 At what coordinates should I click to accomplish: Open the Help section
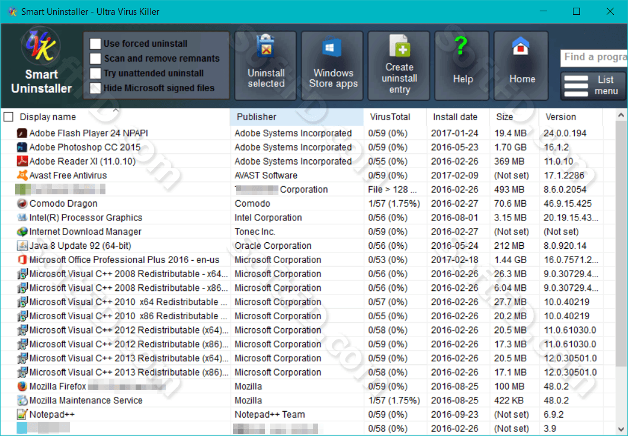[462, 66]
